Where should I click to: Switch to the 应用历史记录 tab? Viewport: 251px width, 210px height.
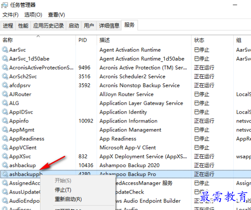click(x=48, y=26)
